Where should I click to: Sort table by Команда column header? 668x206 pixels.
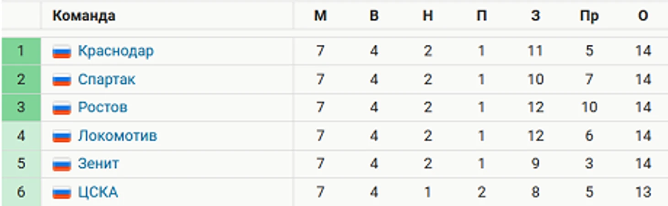[84, 16]
